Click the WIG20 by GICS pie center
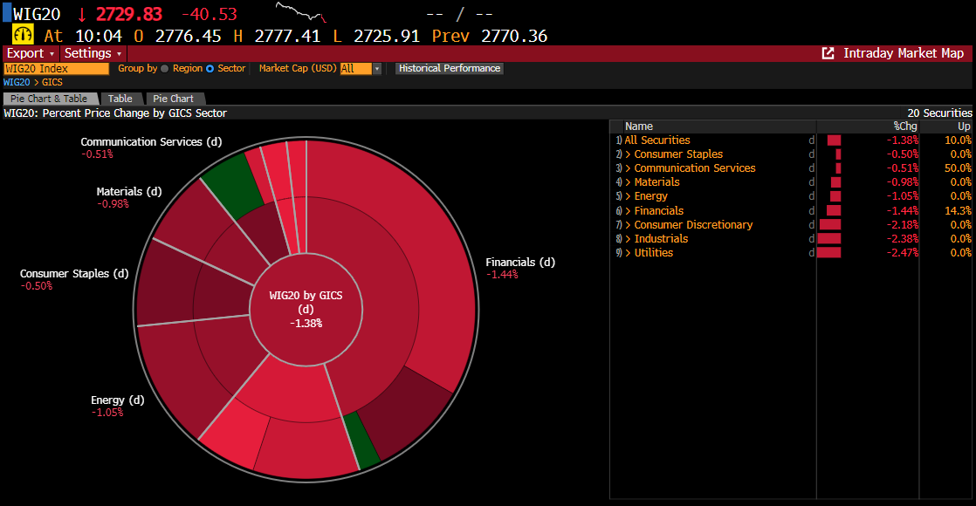The width and height of the screenshot is (976, 506). [306, 309]
